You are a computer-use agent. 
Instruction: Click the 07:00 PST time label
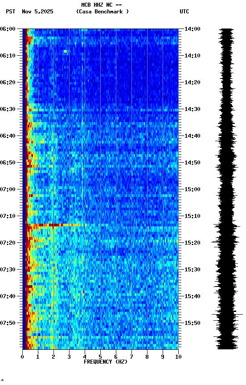[x=8, y=189]
